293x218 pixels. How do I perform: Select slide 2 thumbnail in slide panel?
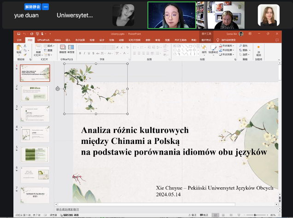coord(35,93)
